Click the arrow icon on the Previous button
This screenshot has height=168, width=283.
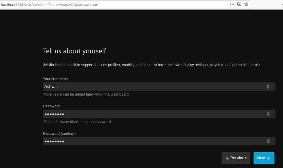pyautogui.click(x=228, y=158)
